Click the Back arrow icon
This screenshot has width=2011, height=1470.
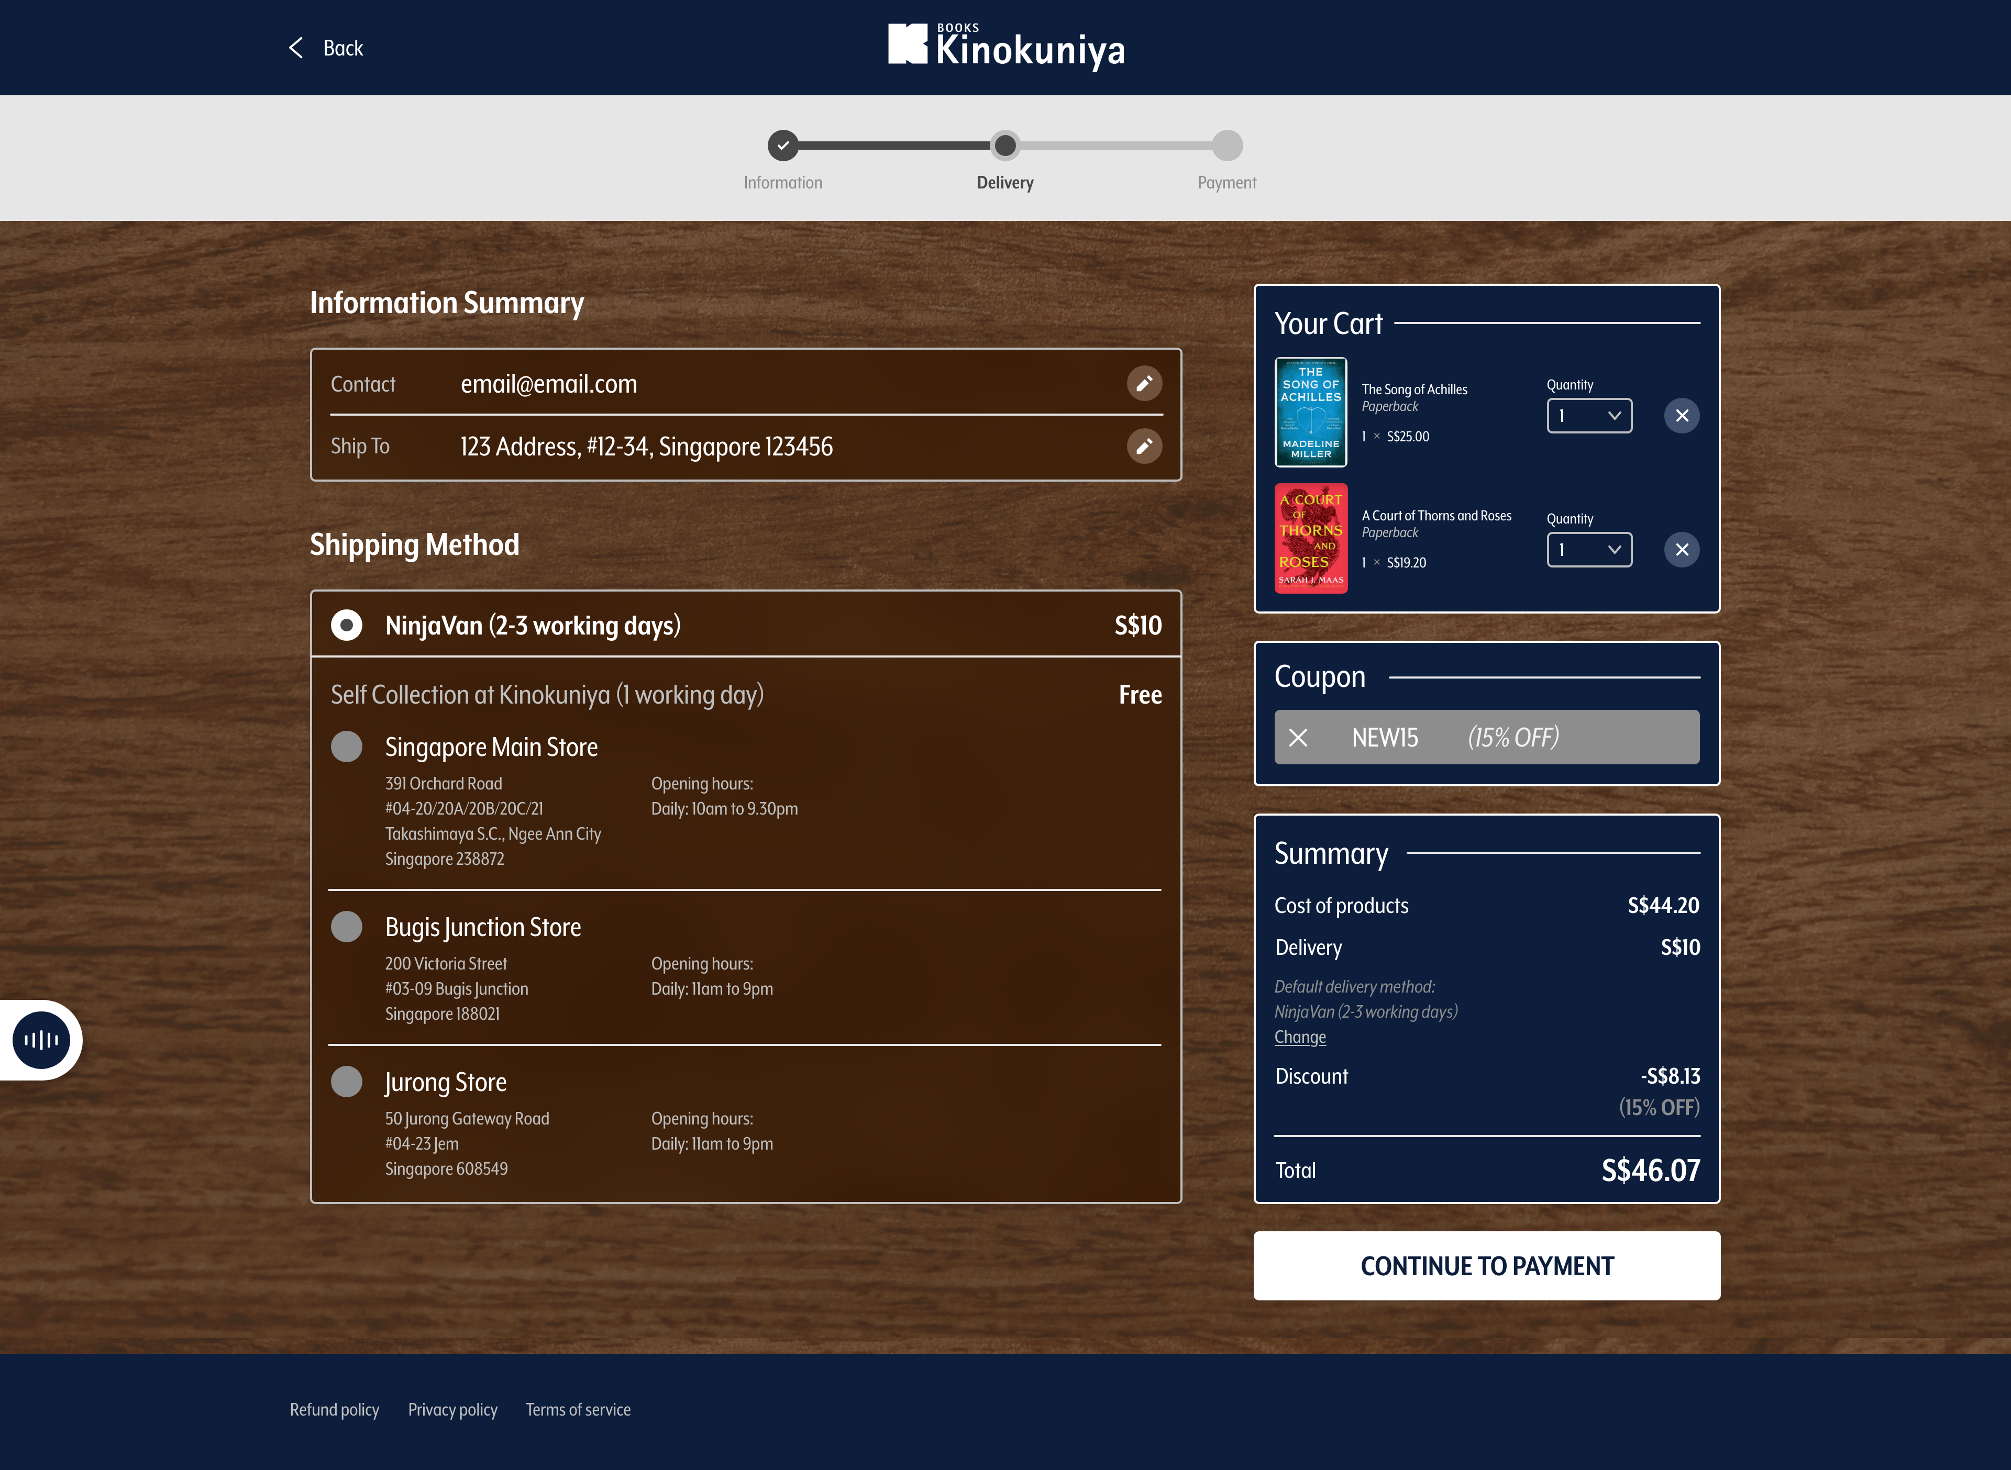pos(296,48)
